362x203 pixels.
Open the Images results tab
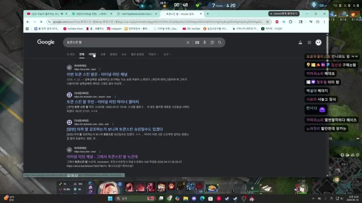[x=92, y=54]
